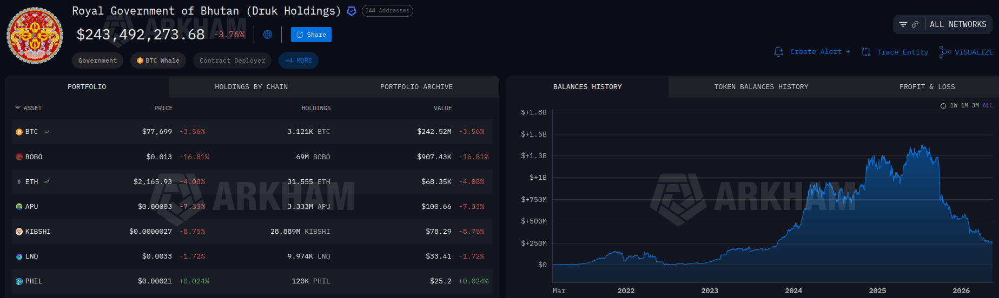Click the green trend icon beside ETH
Viewport: 999px width, 298px height.
(x=47, y=182)
